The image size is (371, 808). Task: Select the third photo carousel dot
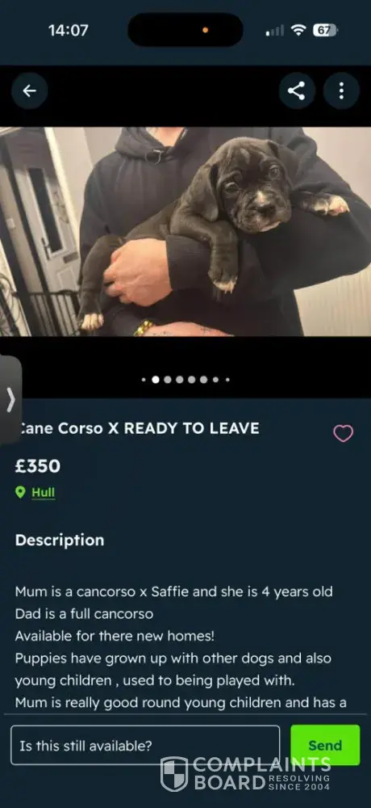click(x=167, y=380)
